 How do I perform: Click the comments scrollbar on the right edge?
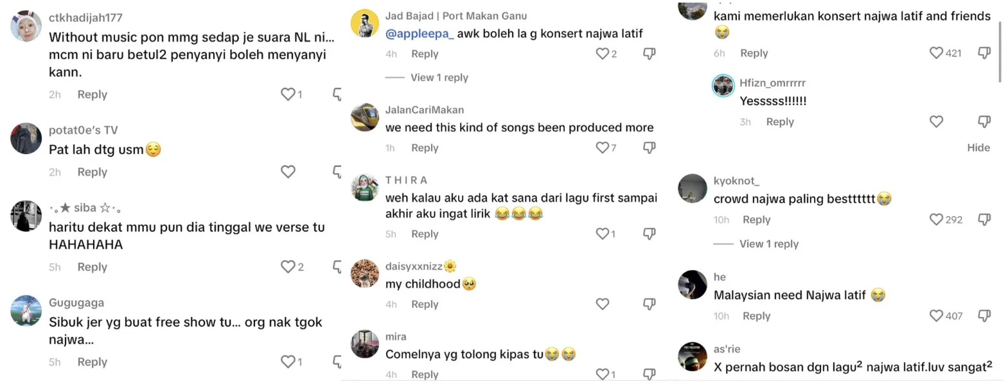1000,51
